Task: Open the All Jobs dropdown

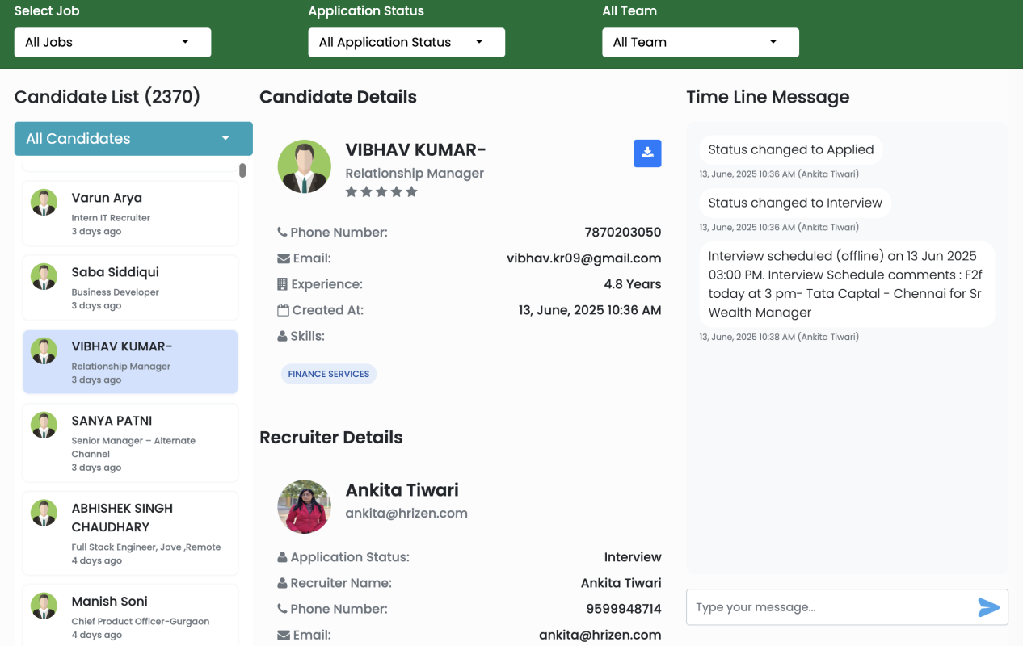Action: point(112,43)
